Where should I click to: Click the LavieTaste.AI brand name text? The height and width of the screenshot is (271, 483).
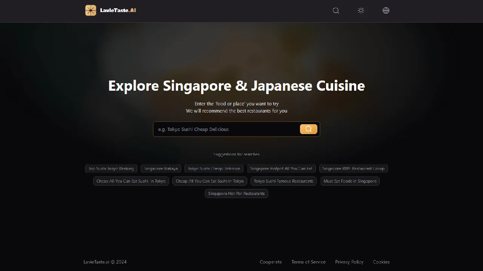point(118,11)
